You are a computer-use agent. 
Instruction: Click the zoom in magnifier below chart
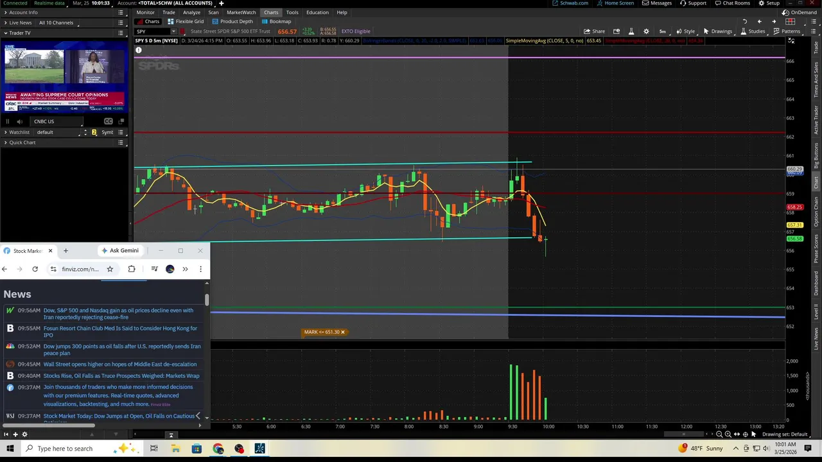click(x=728, y=434)
